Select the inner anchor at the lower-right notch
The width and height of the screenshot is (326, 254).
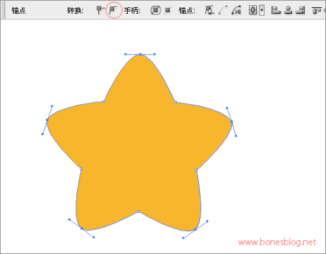(x=196, y=170)
